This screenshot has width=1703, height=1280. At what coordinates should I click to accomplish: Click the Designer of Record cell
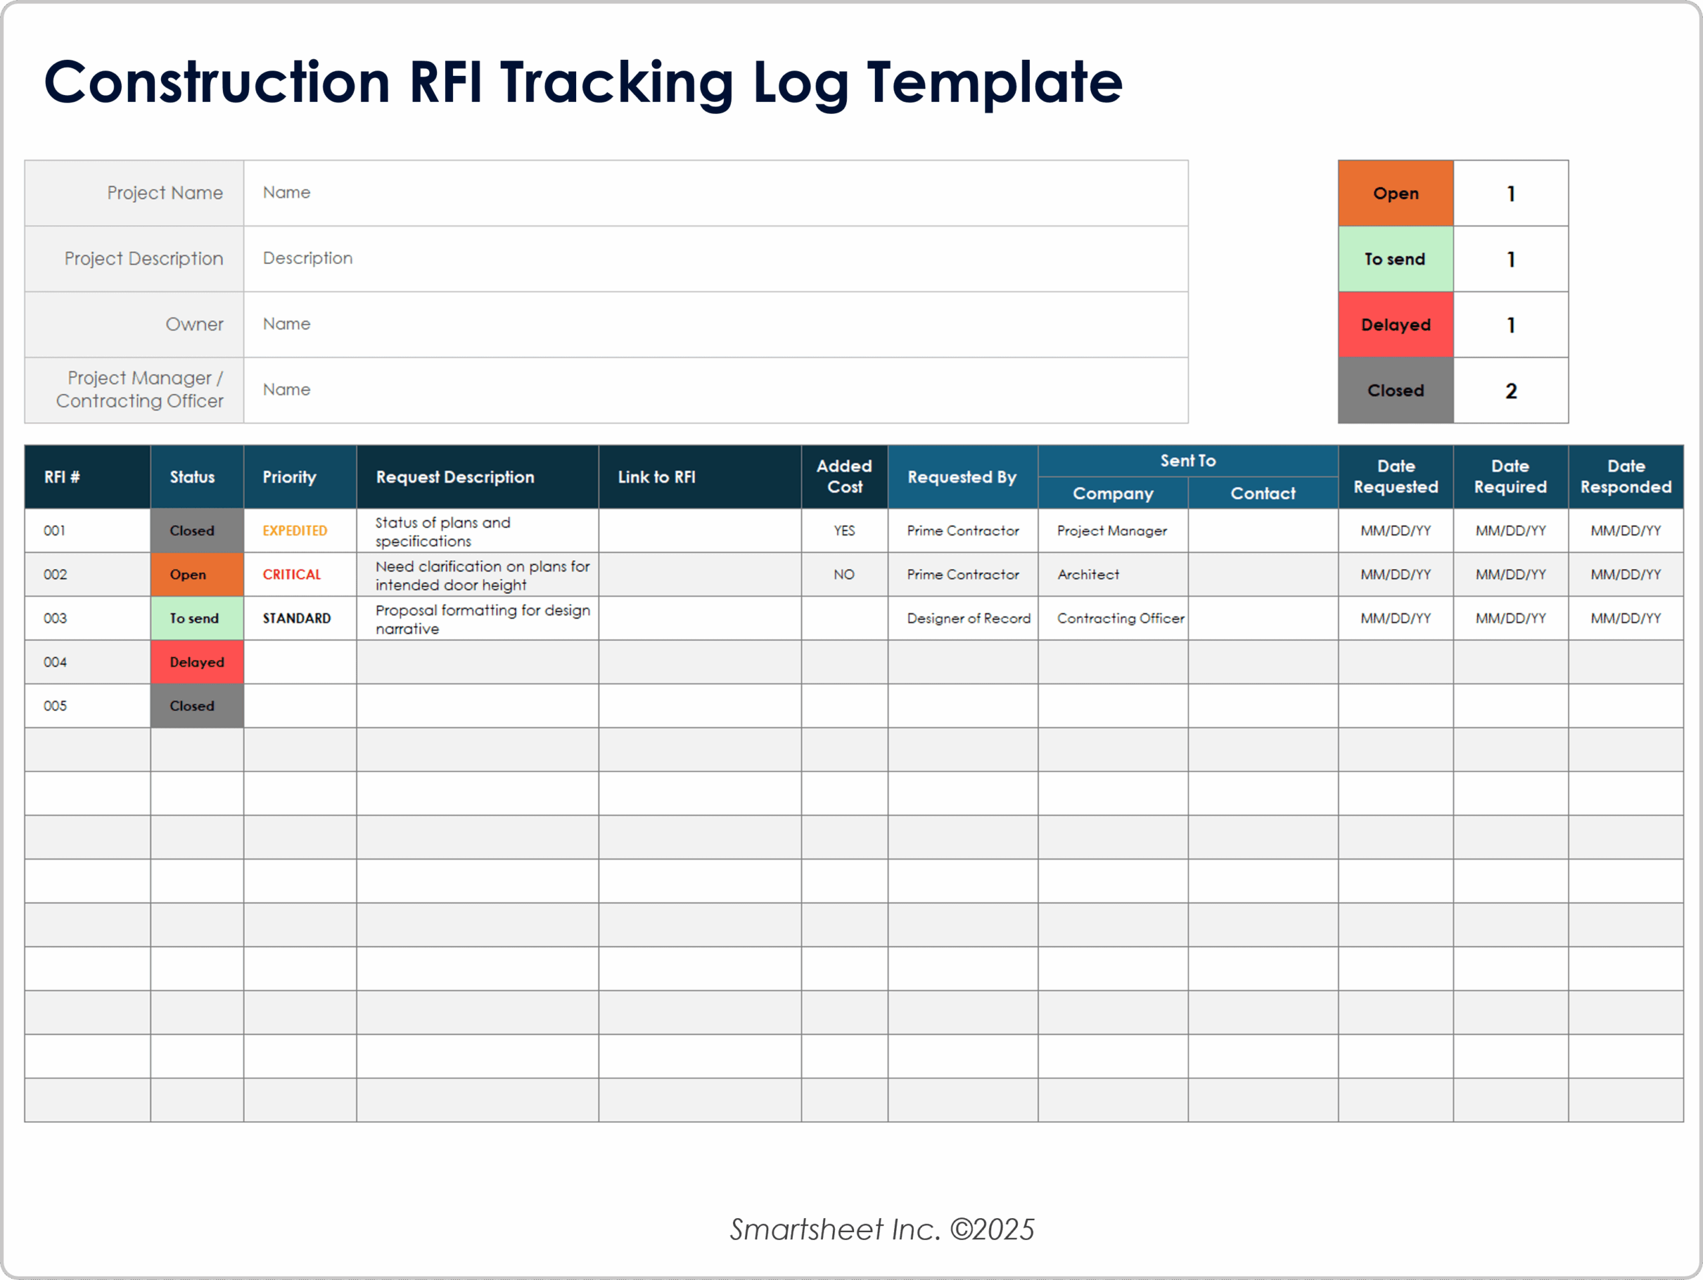point(963,619)
